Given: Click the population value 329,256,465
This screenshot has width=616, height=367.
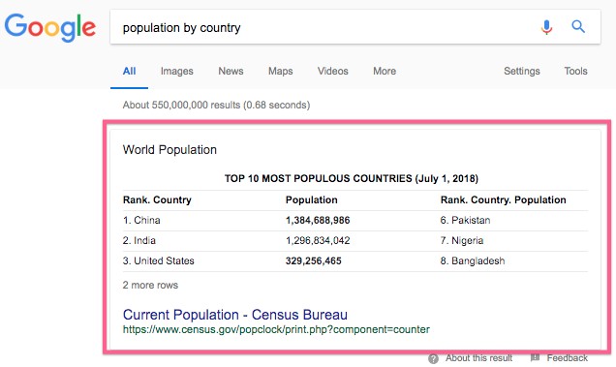Looking at the screenshot, I should point(314,260).
